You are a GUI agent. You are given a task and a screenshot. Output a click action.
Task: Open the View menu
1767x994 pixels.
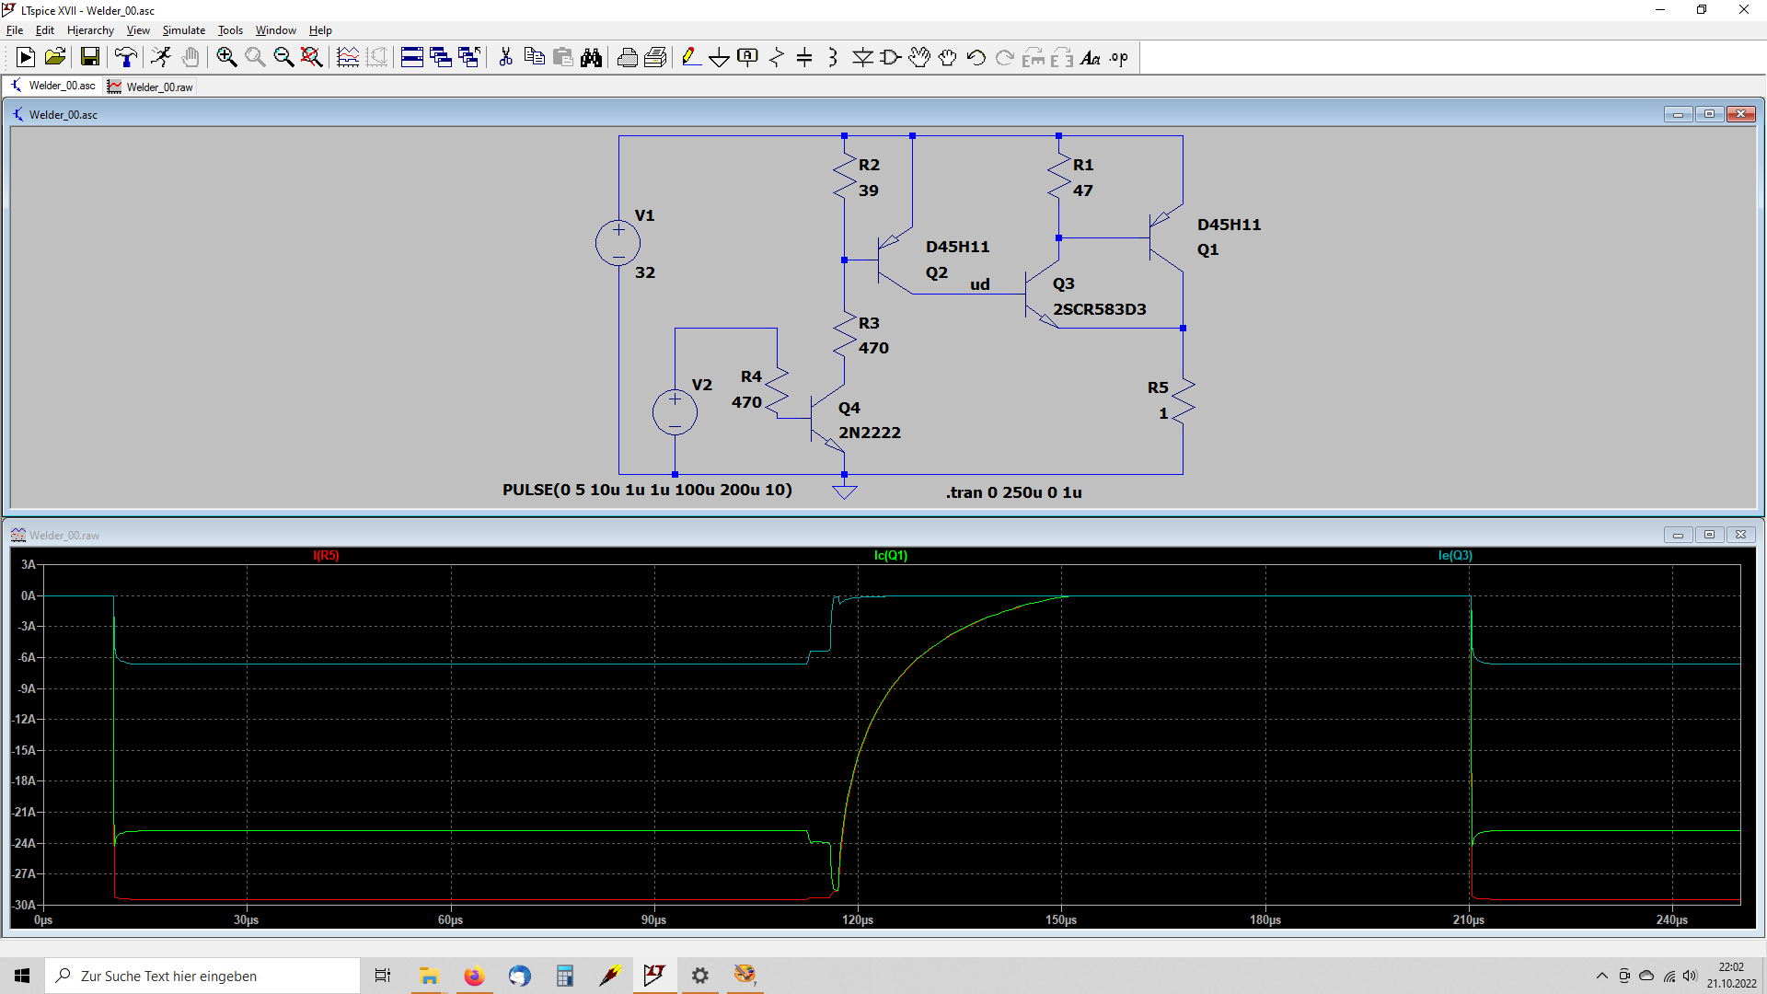pos(138,30)
